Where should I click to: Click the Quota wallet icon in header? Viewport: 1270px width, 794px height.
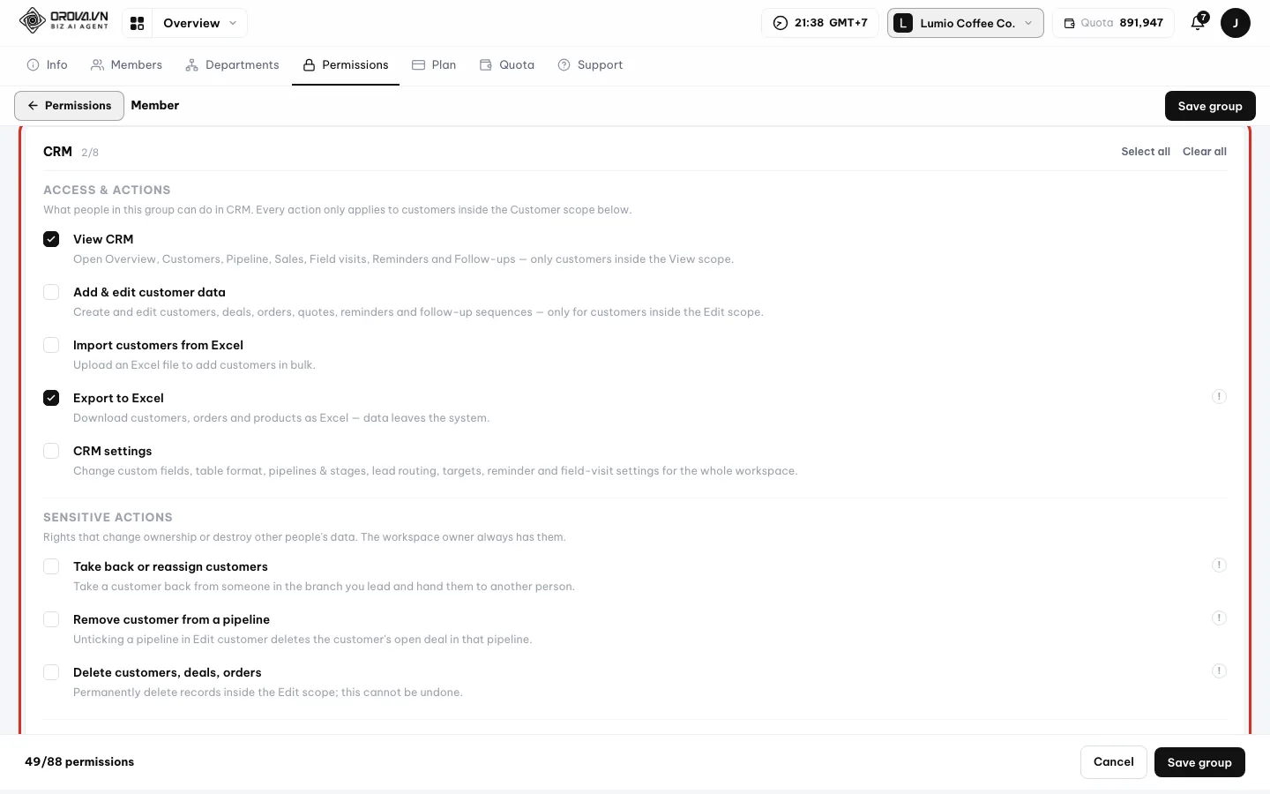pos(1069,23)
